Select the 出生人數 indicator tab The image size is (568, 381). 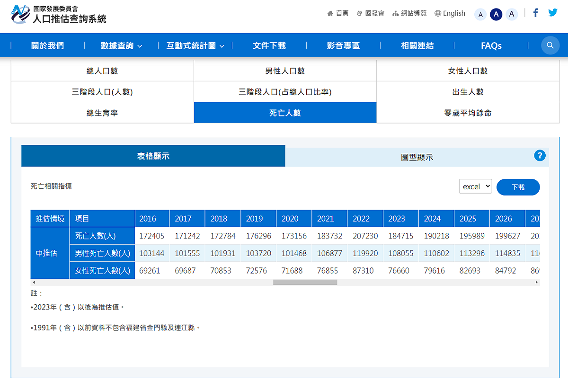[x=468, y=92]
